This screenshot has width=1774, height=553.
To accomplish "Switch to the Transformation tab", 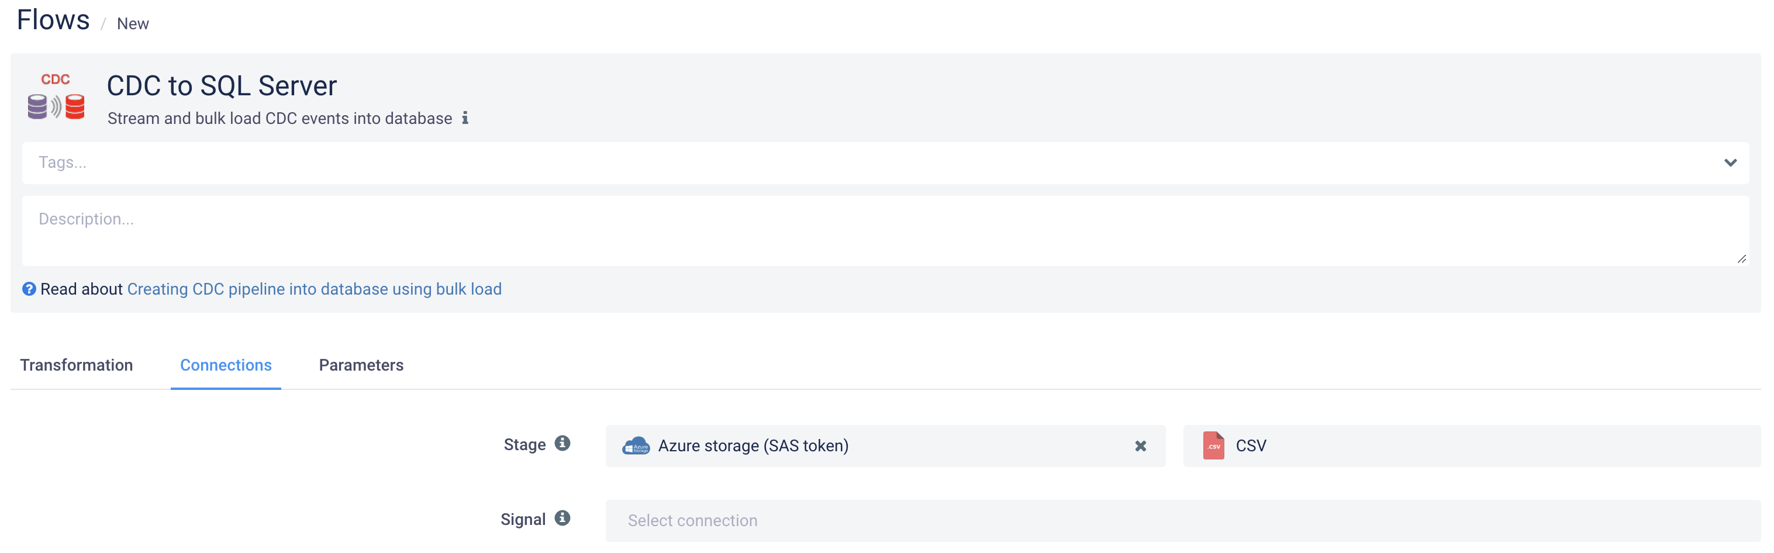I will point(77,365).
